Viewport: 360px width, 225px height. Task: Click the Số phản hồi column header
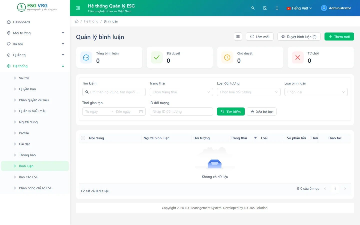[x=296, y=138]
